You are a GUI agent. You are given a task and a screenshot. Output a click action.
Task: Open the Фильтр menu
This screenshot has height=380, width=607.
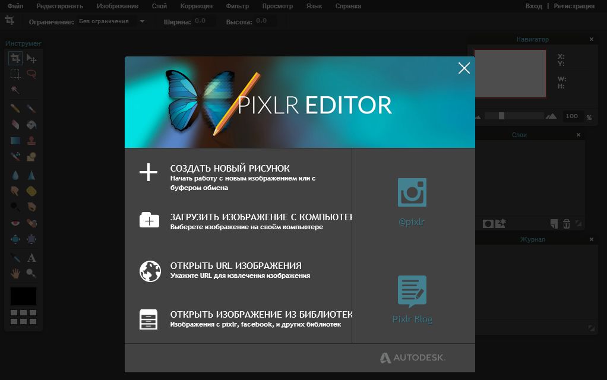click(238, 6)
